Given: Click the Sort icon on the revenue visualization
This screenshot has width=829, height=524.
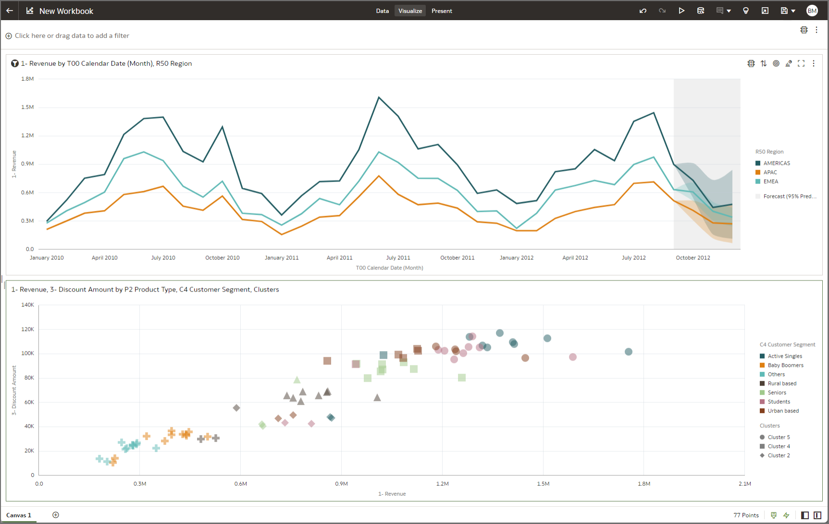Looking at the screenshot, I should point(764,63).
